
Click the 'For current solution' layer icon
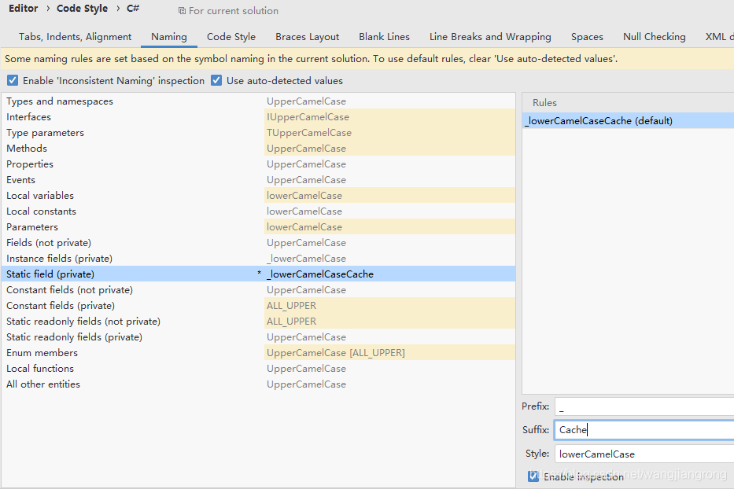coord(182,11)
